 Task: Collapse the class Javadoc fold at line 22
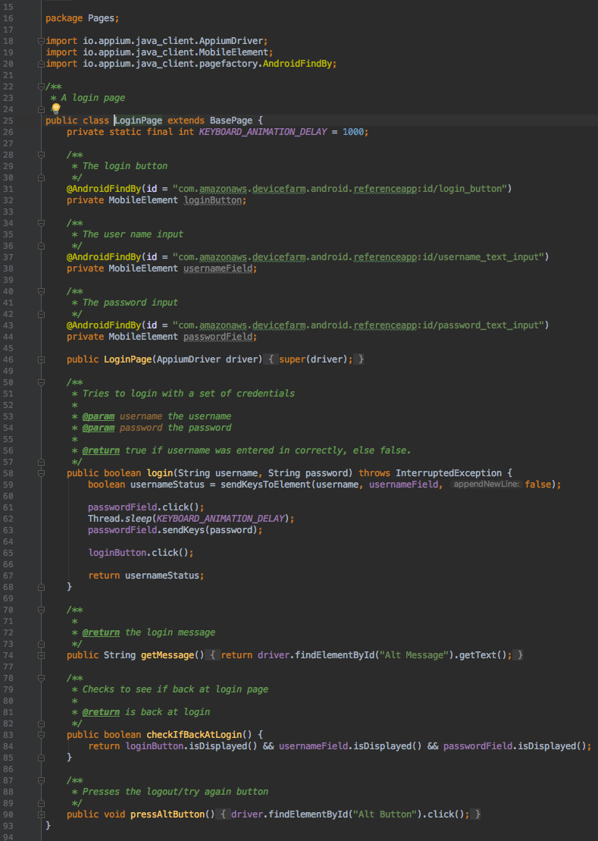click(x=41, y=86)
